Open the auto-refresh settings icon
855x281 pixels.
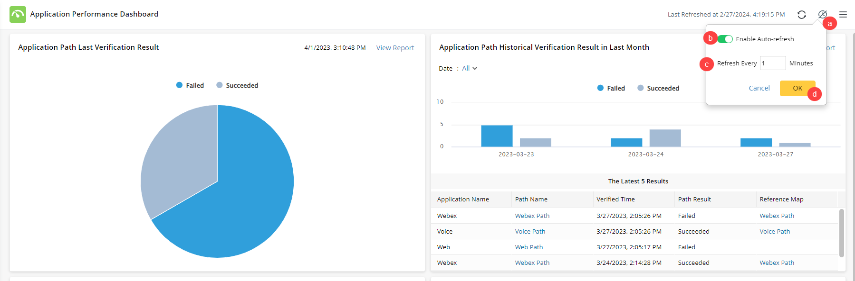tap(822, 15)
